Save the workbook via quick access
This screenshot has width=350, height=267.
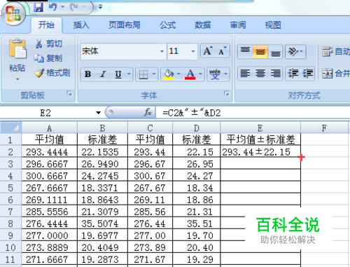pos(38,7)
